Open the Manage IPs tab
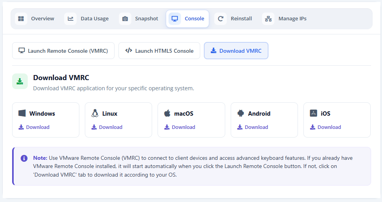 pos(285,19)
